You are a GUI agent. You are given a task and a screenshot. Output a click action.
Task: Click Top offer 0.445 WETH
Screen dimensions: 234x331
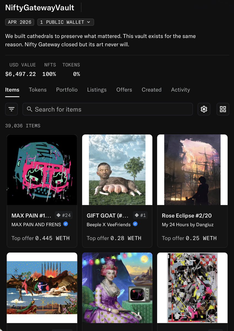click(41, 238)
